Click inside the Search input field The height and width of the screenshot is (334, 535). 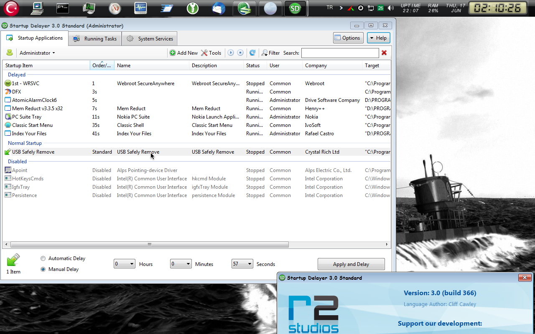(340, 53)
